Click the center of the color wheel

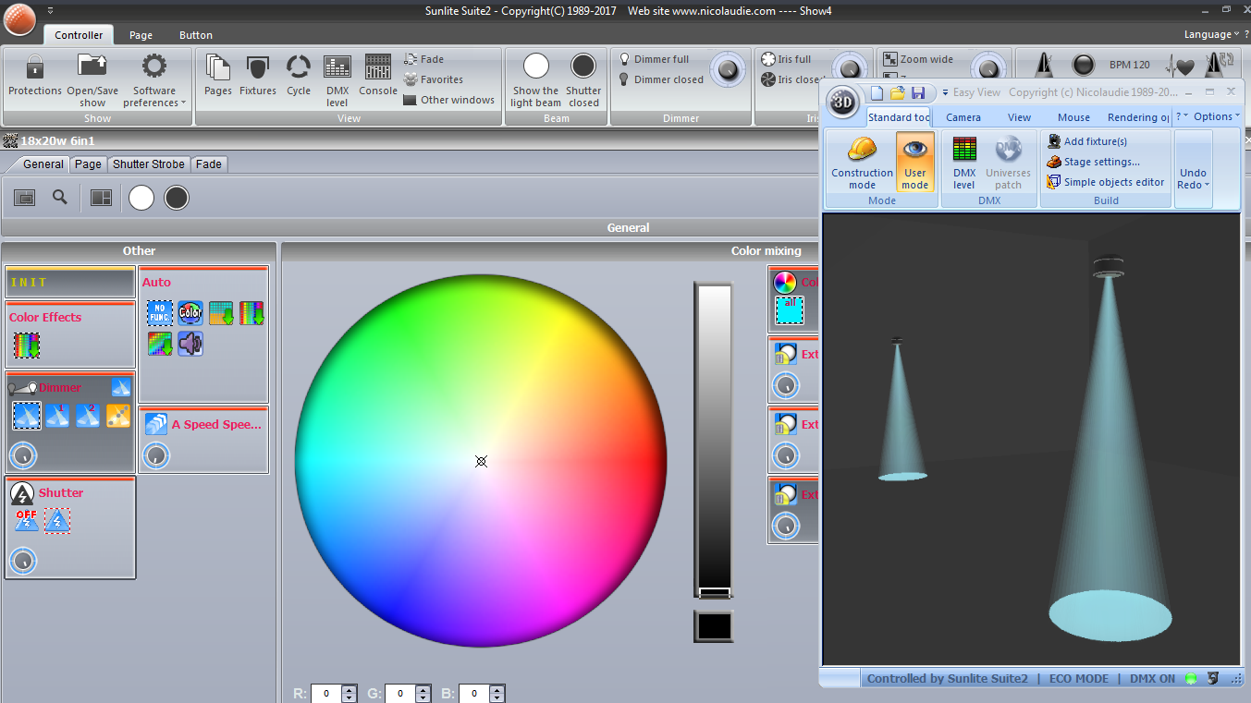tap(481, 461)
